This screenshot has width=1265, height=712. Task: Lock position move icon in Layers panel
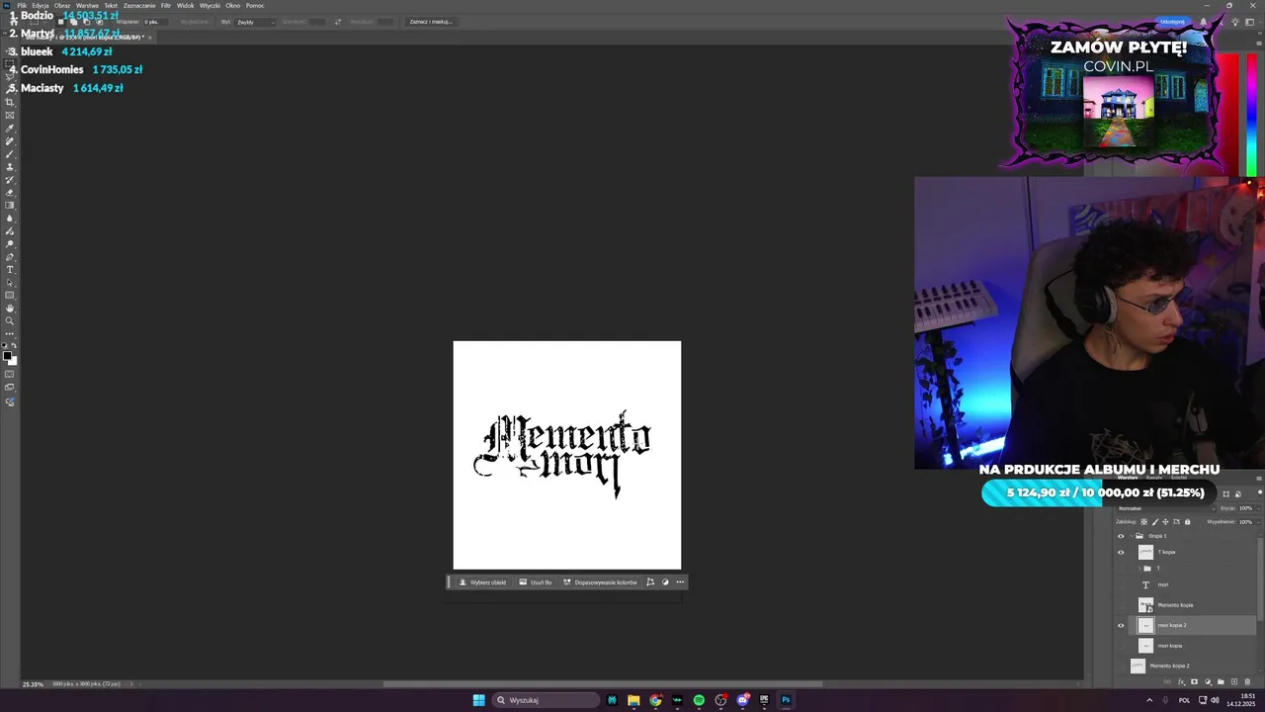(x=1165, y=521)
